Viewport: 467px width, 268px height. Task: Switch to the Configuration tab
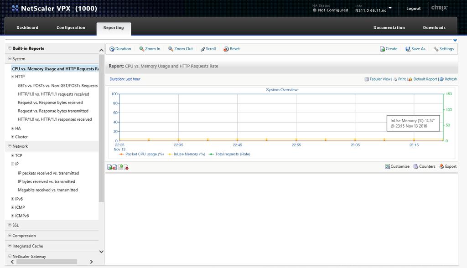click(71, 28)
